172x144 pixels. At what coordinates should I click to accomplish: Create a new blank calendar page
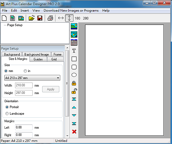point(4,18)
